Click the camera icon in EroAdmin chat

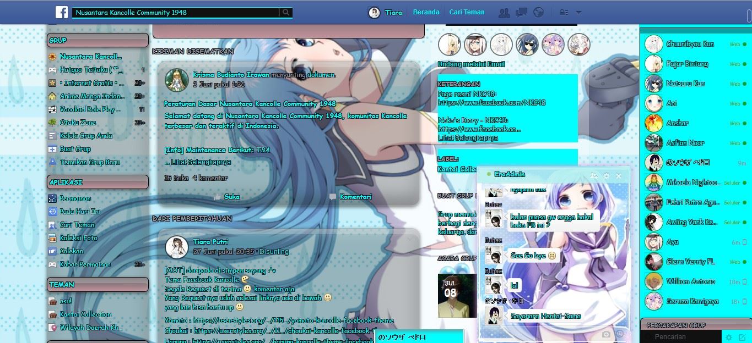click(x=606, y=334)
